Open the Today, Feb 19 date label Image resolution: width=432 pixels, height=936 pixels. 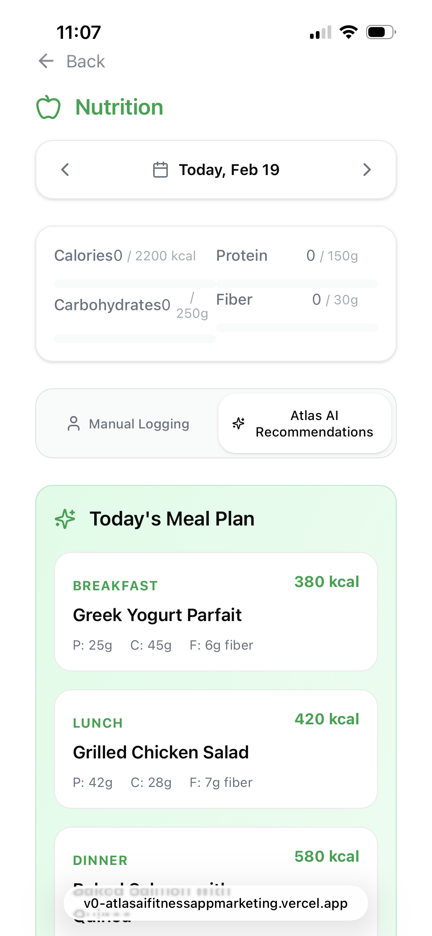click(229, 170)
